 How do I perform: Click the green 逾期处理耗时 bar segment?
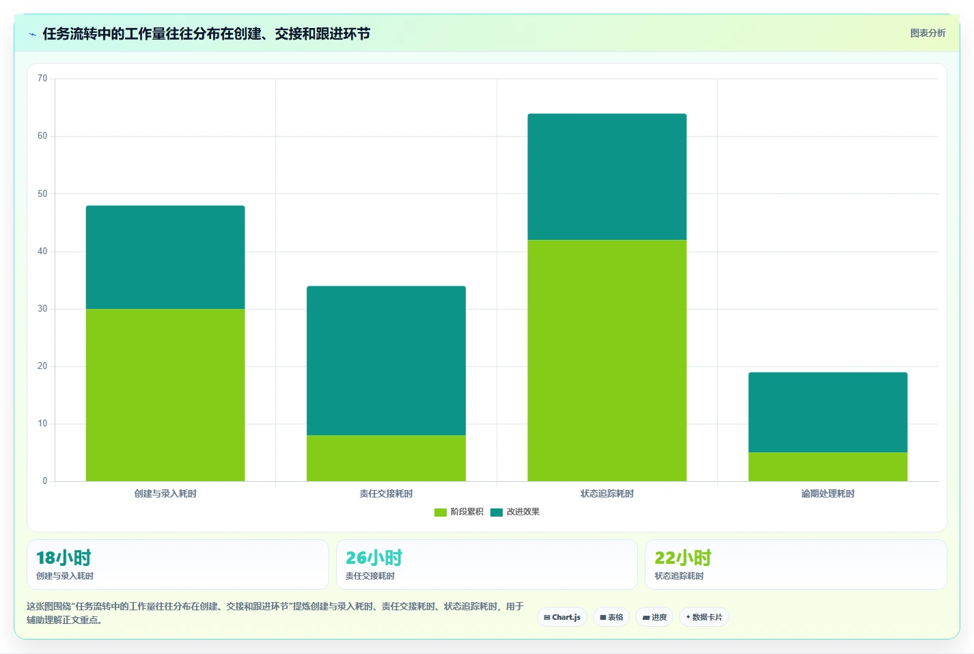[828, 467]
